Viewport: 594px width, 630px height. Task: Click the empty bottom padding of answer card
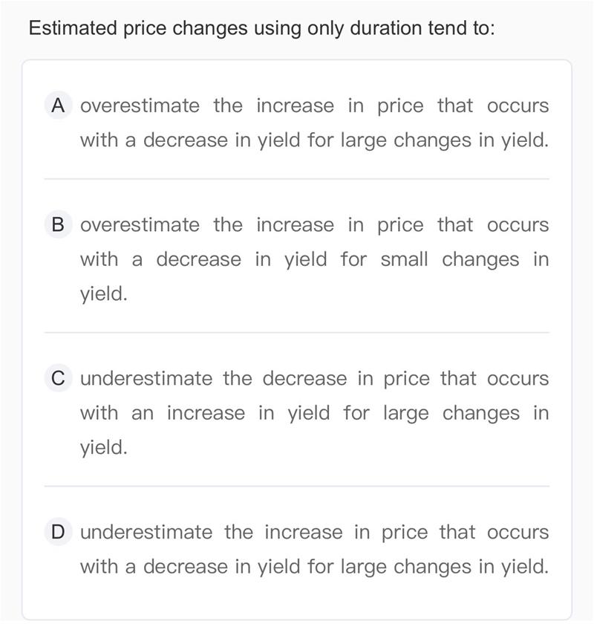(297, 600)
